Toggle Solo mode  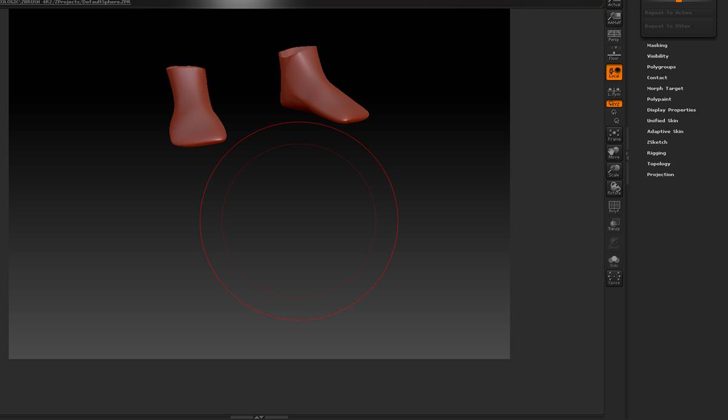pos(614,261)
